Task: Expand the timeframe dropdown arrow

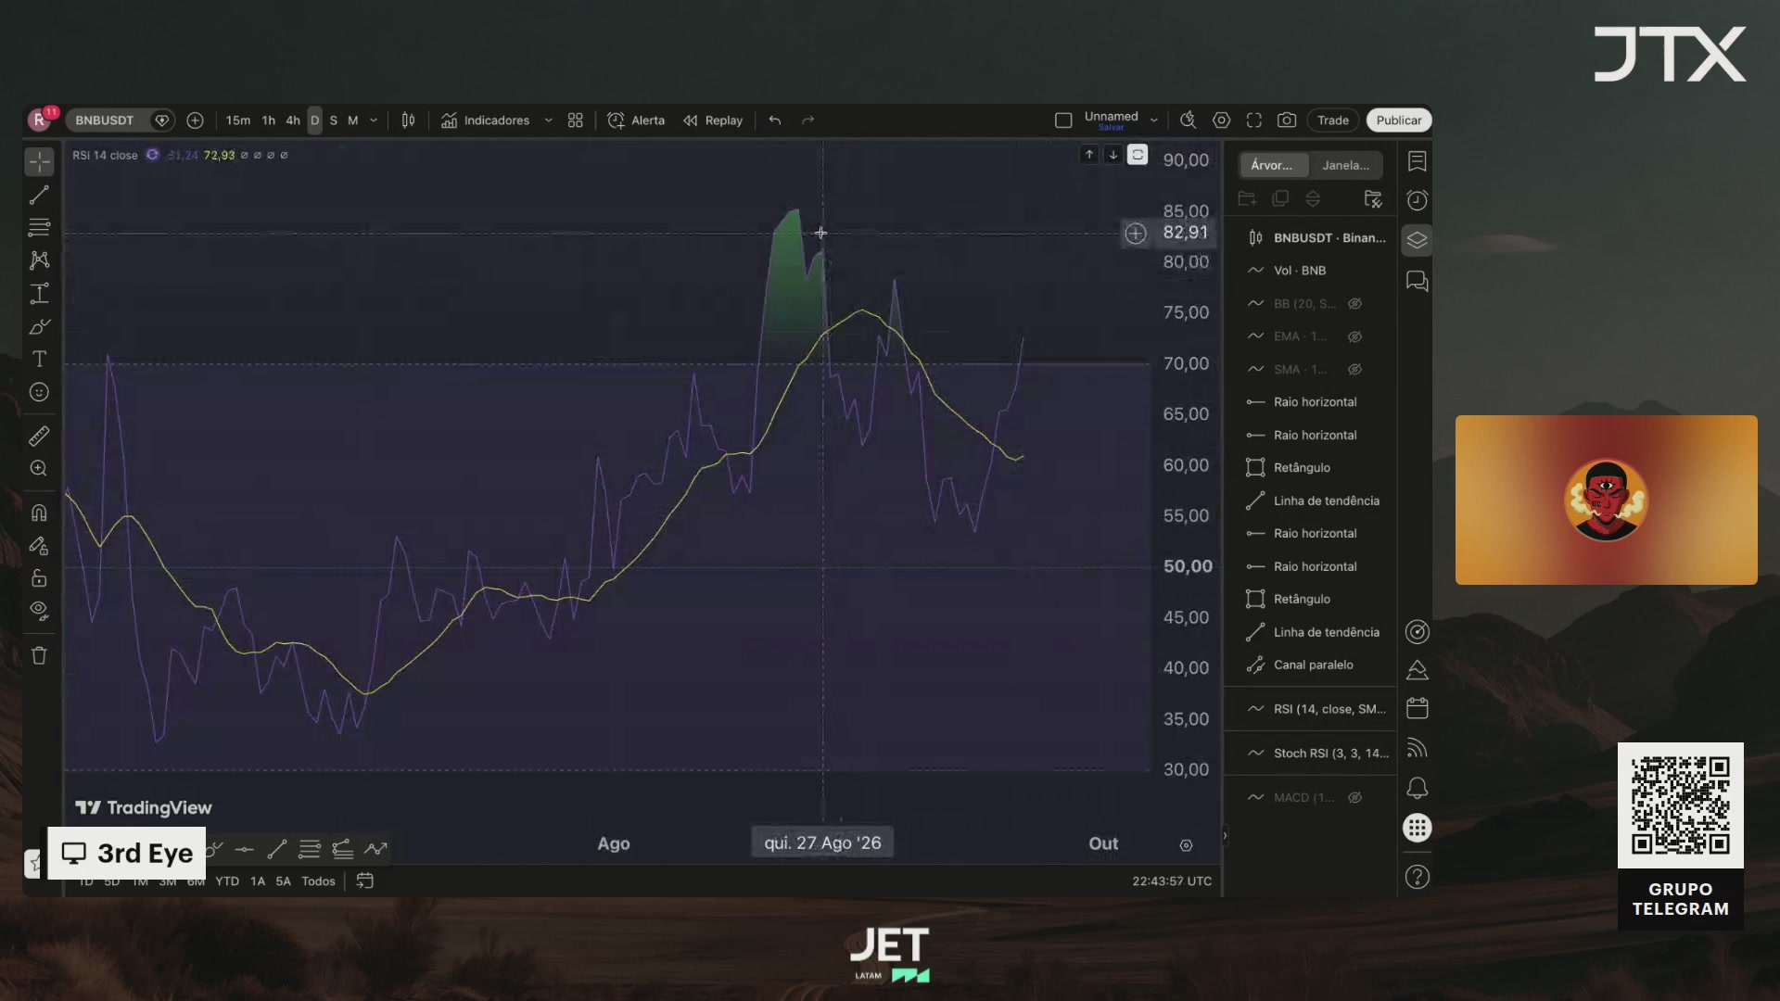Action: click(x=374, y=120)
